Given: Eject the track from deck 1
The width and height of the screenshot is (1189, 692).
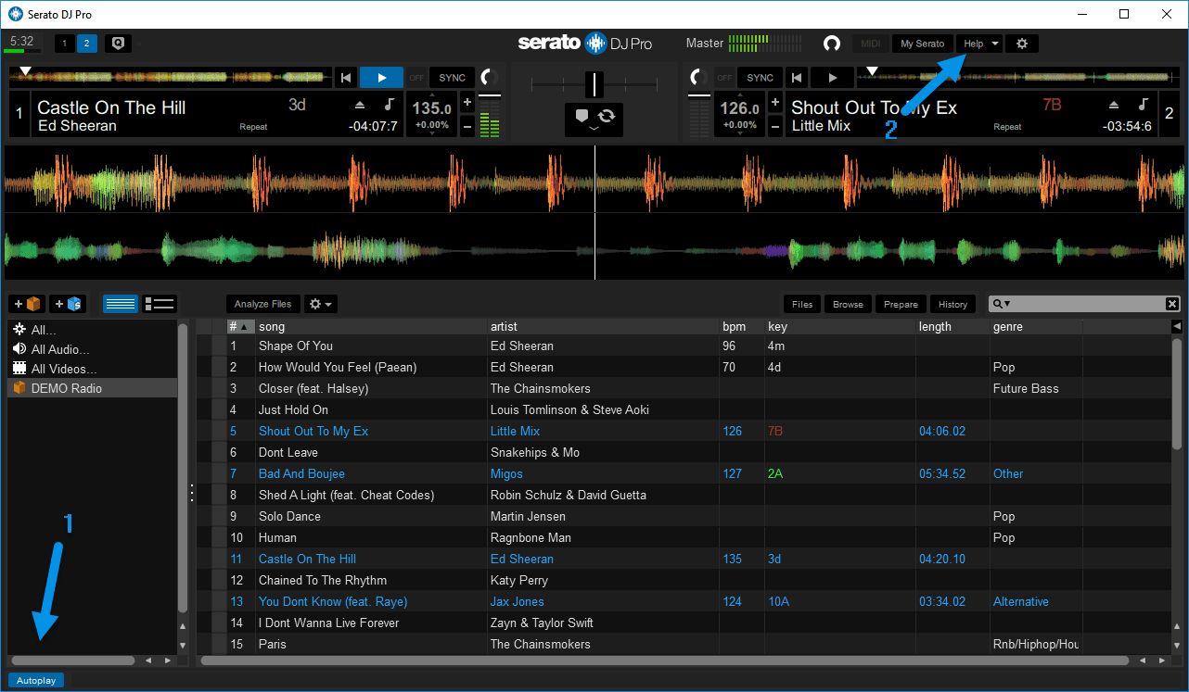Looking at the screenshot, I should click(x=360, y=104).
